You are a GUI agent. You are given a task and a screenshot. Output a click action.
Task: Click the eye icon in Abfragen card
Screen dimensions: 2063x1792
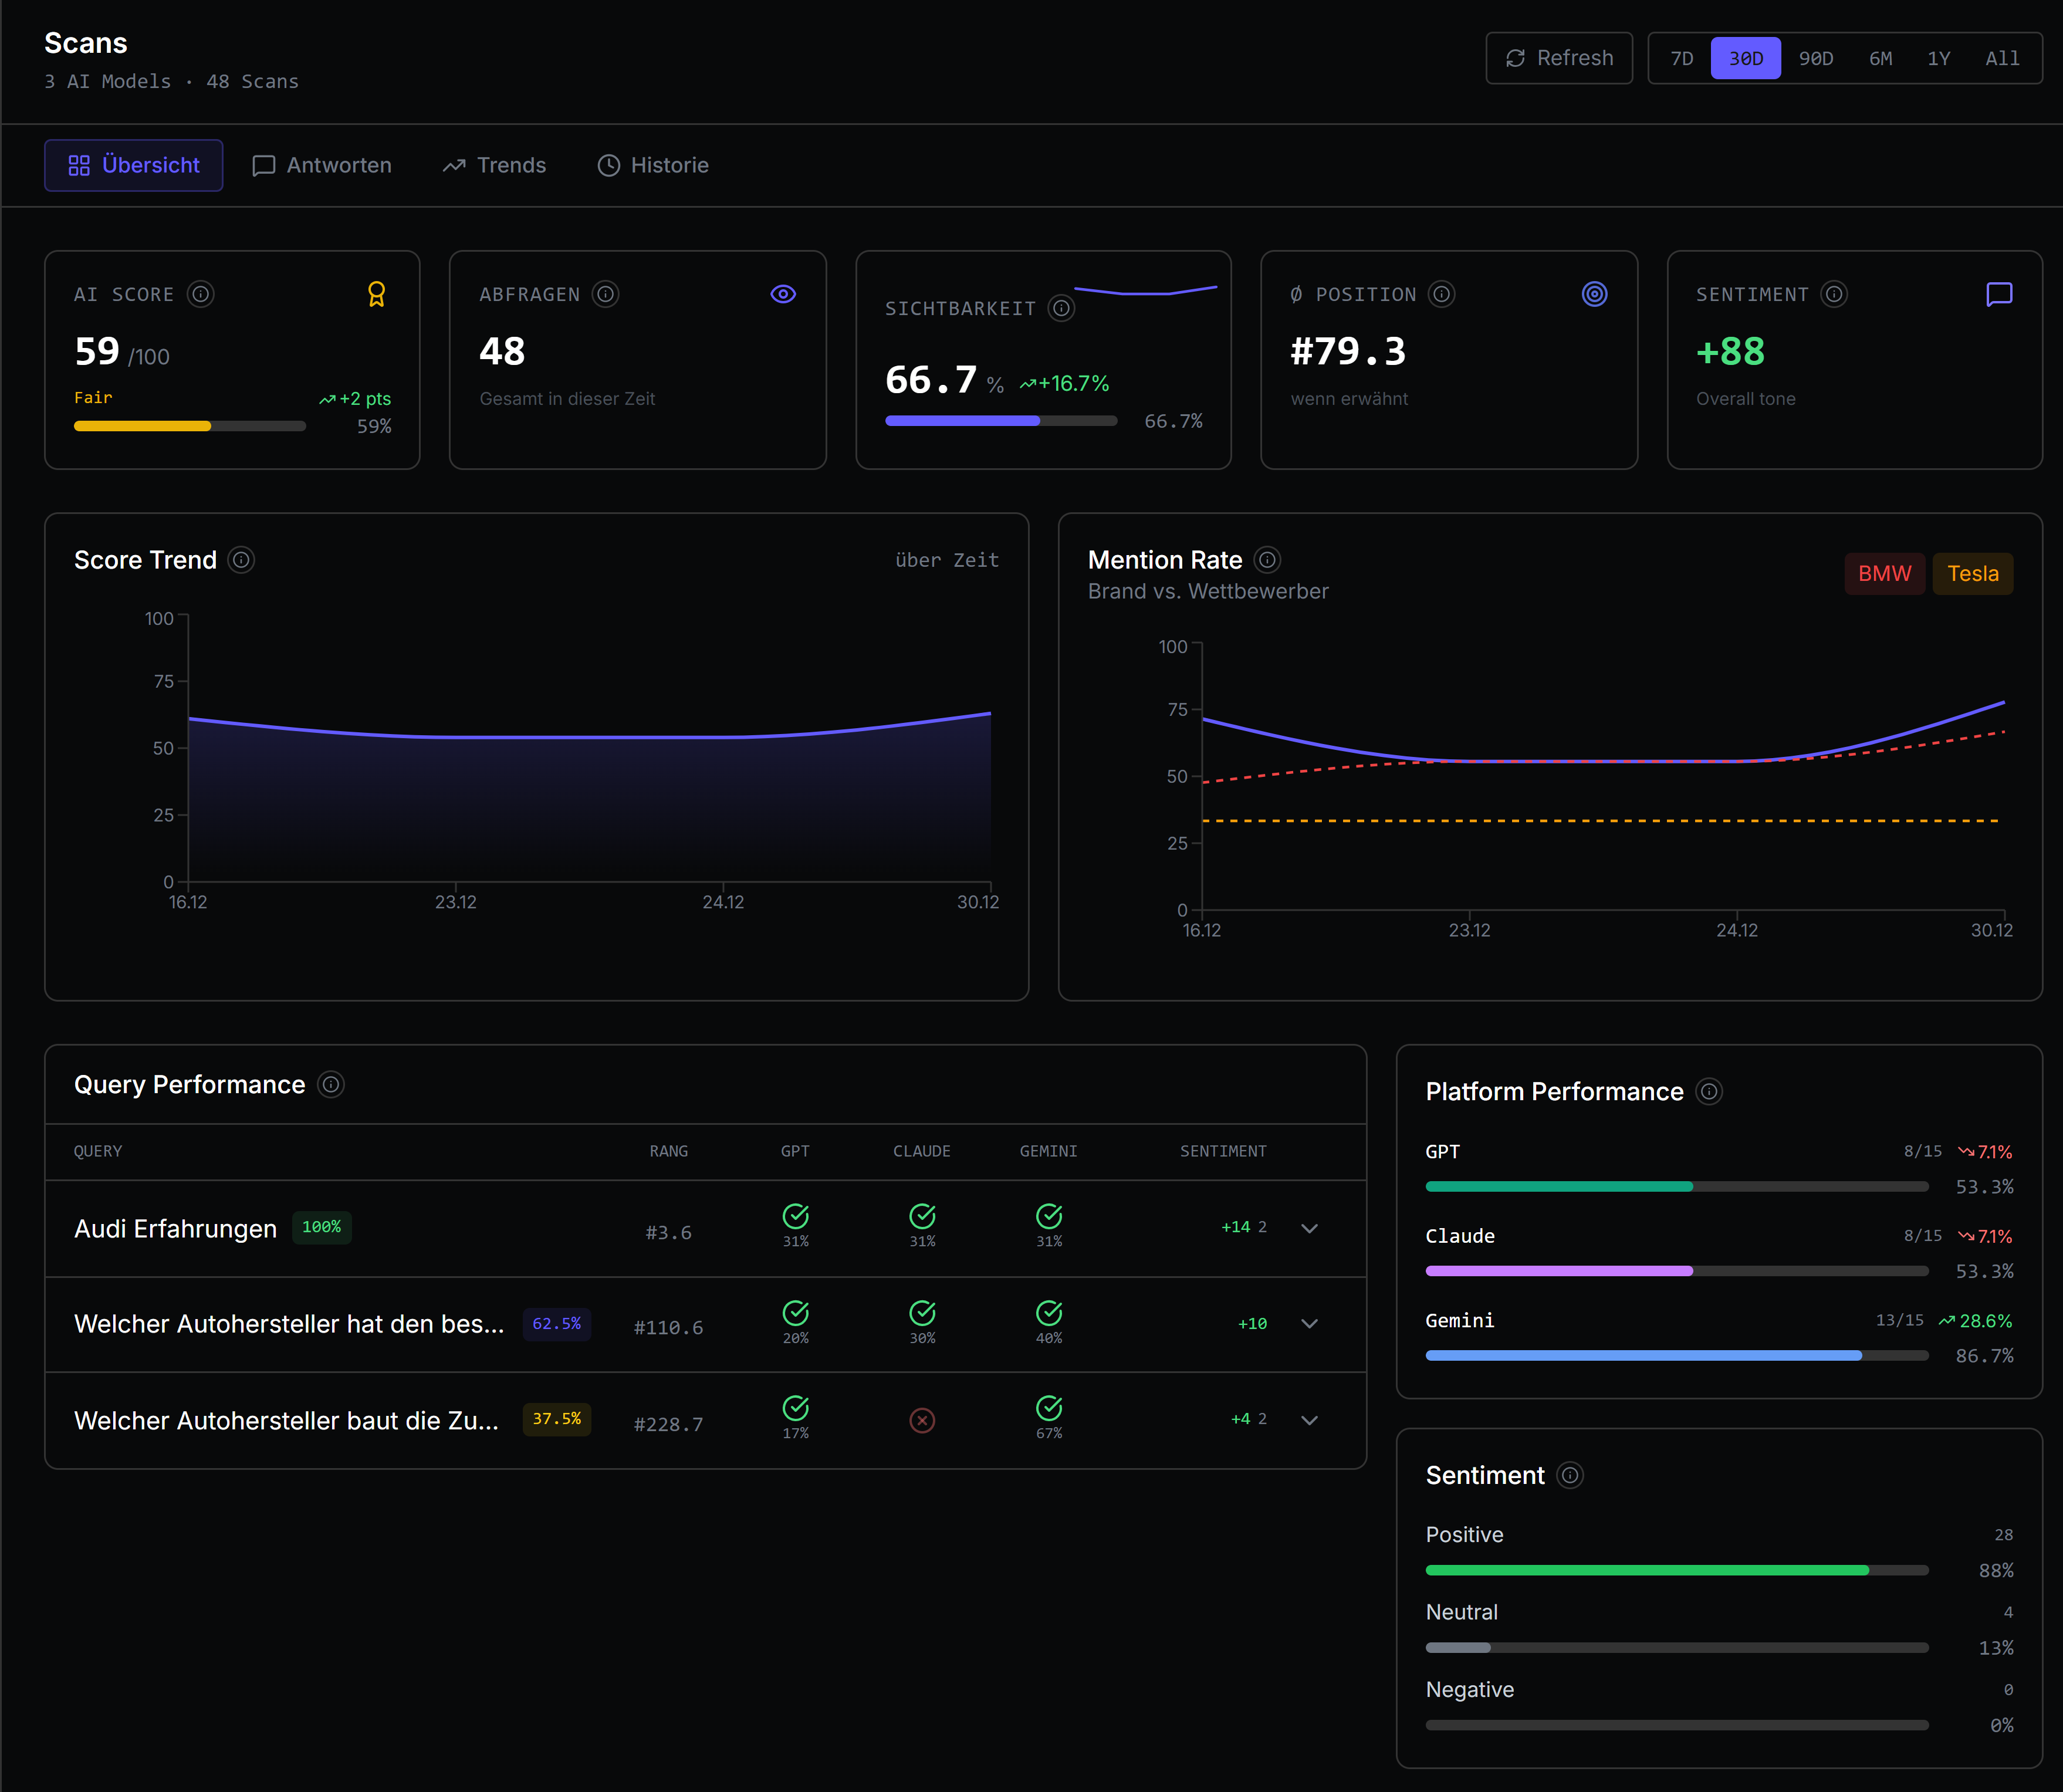[x=783, y=294]
